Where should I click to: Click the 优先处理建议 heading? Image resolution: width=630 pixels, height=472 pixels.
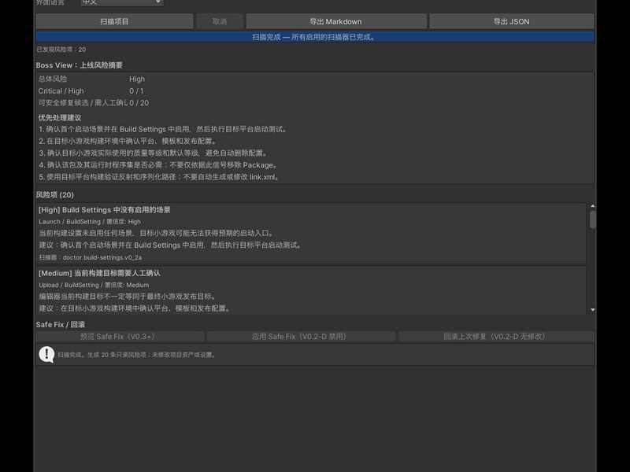[x=60, y=117]
